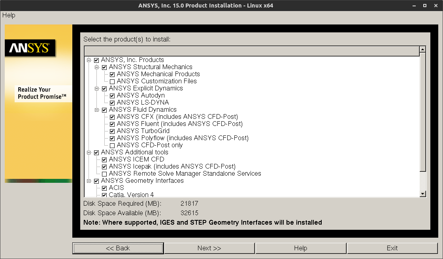Viewport: 443px width, 259px height.
Task: Enable ANSYS Customization Files checkbox
Action: 112,82
